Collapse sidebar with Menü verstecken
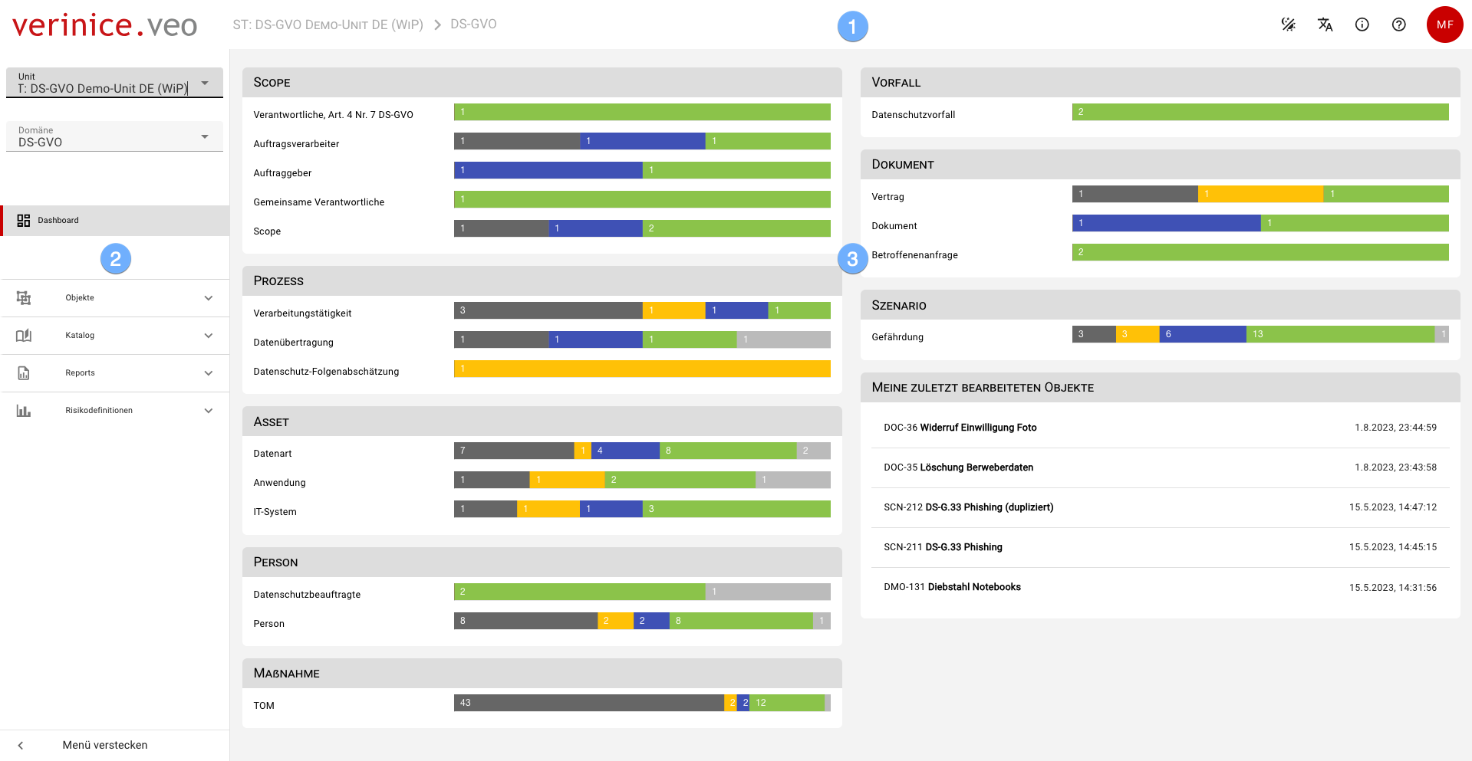1472x761 pixels. 104,745
